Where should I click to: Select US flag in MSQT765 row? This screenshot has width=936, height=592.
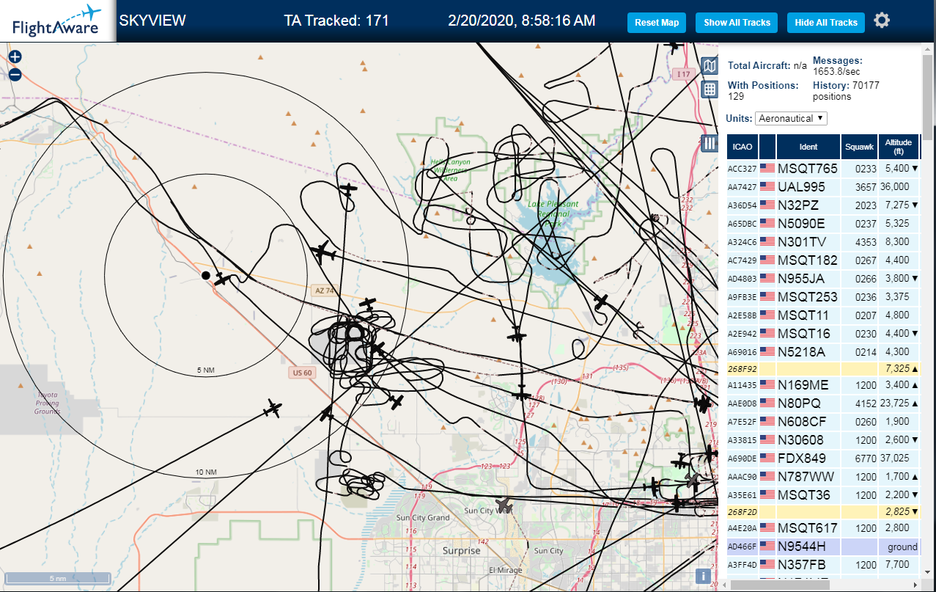pyautogui.click(x=767, y=168)
